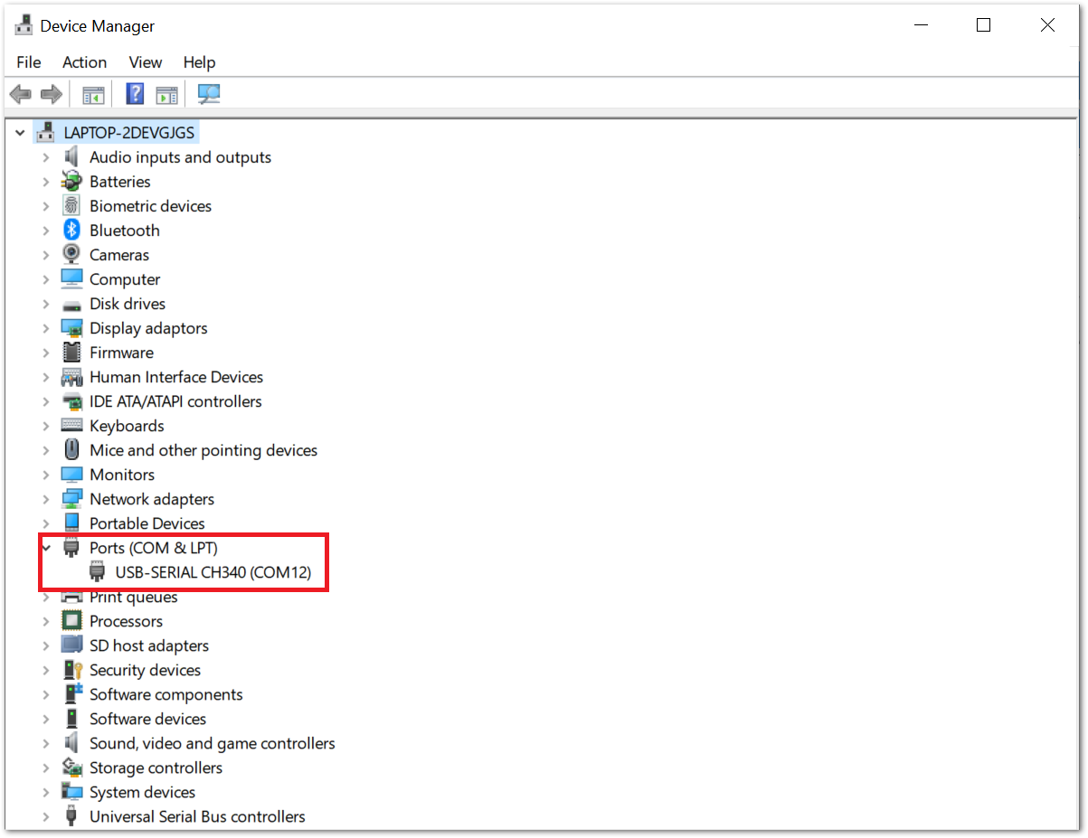Expand the SD host adapters arrow
The image size is (1088, 838).
pyautogui.click(x=46, y=645)
